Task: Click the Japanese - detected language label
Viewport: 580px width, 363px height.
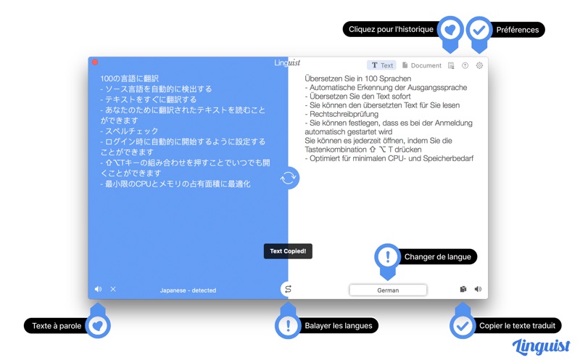Action: tap(188, 290)
